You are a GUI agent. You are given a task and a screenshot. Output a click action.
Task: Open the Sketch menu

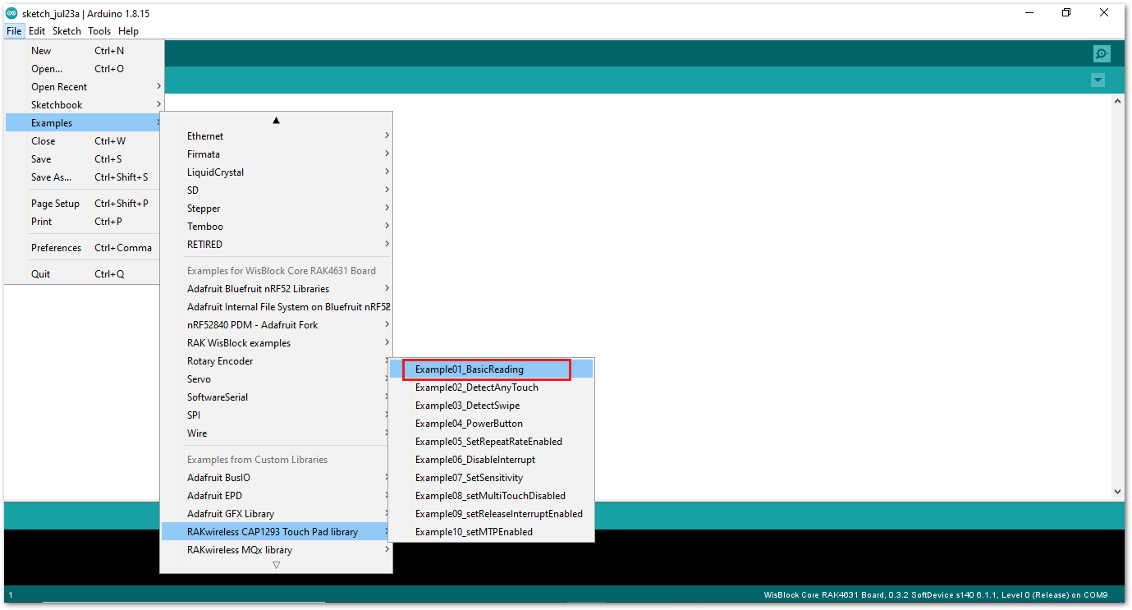point(66,31)
